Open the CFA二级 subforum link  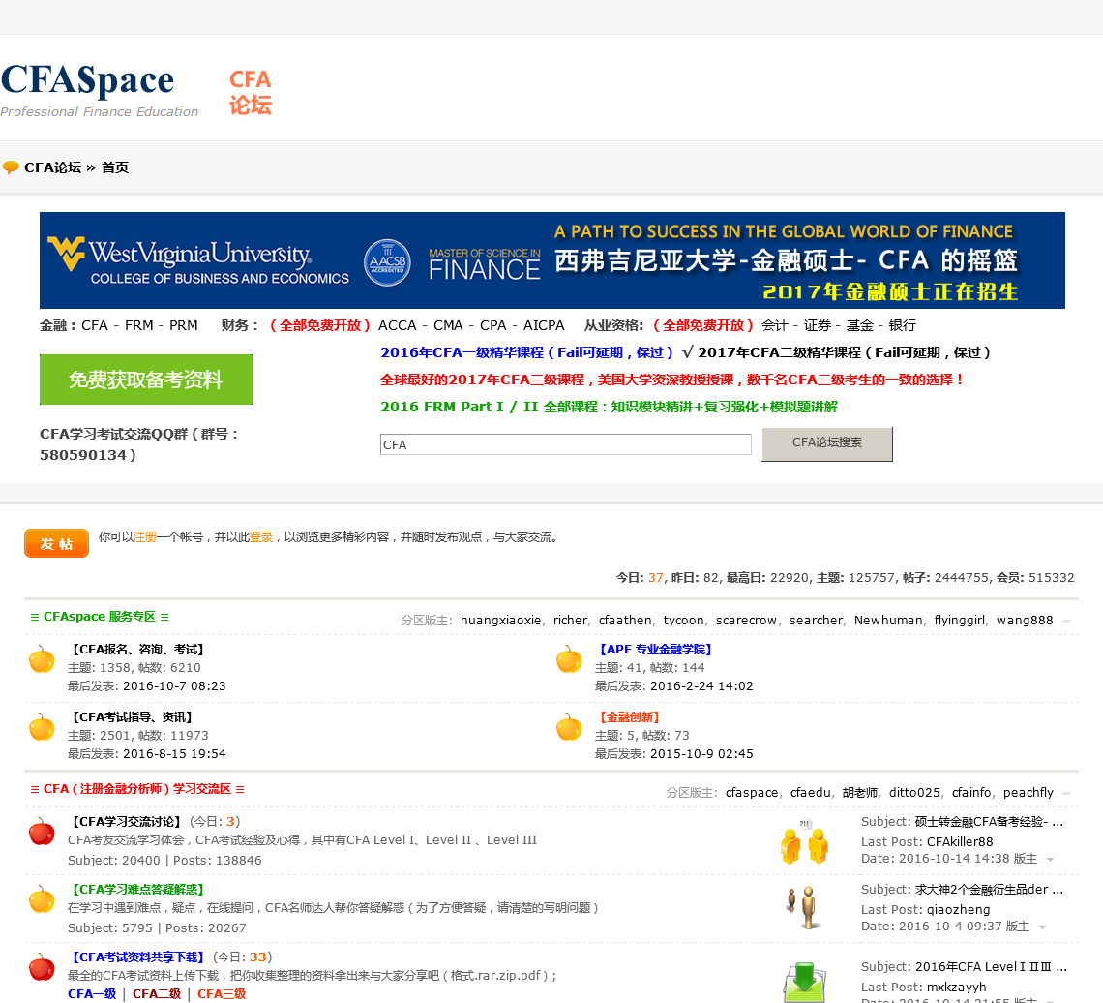pyautogui.click(x=157, y=994)
